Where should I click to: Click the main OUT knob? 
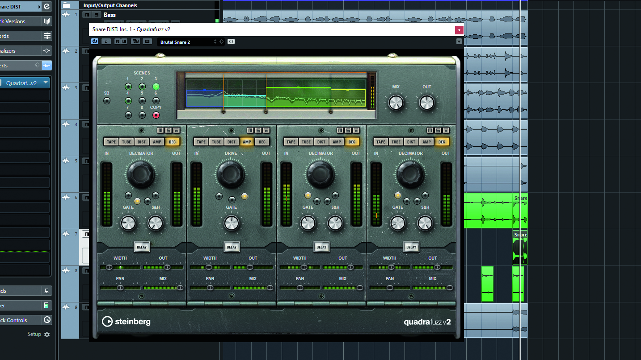(427, 103)
